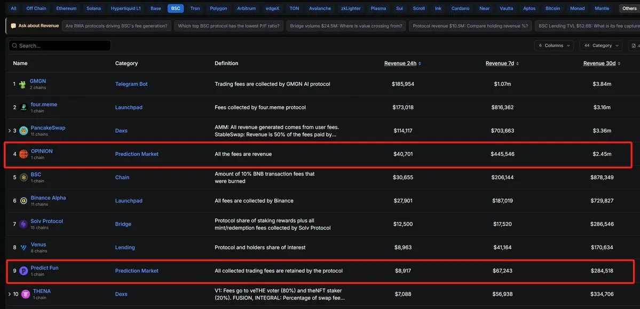Click the four.meme protocol logo icon
The height and width of the screenshot is (309, 640).
(x=23, y=107)
